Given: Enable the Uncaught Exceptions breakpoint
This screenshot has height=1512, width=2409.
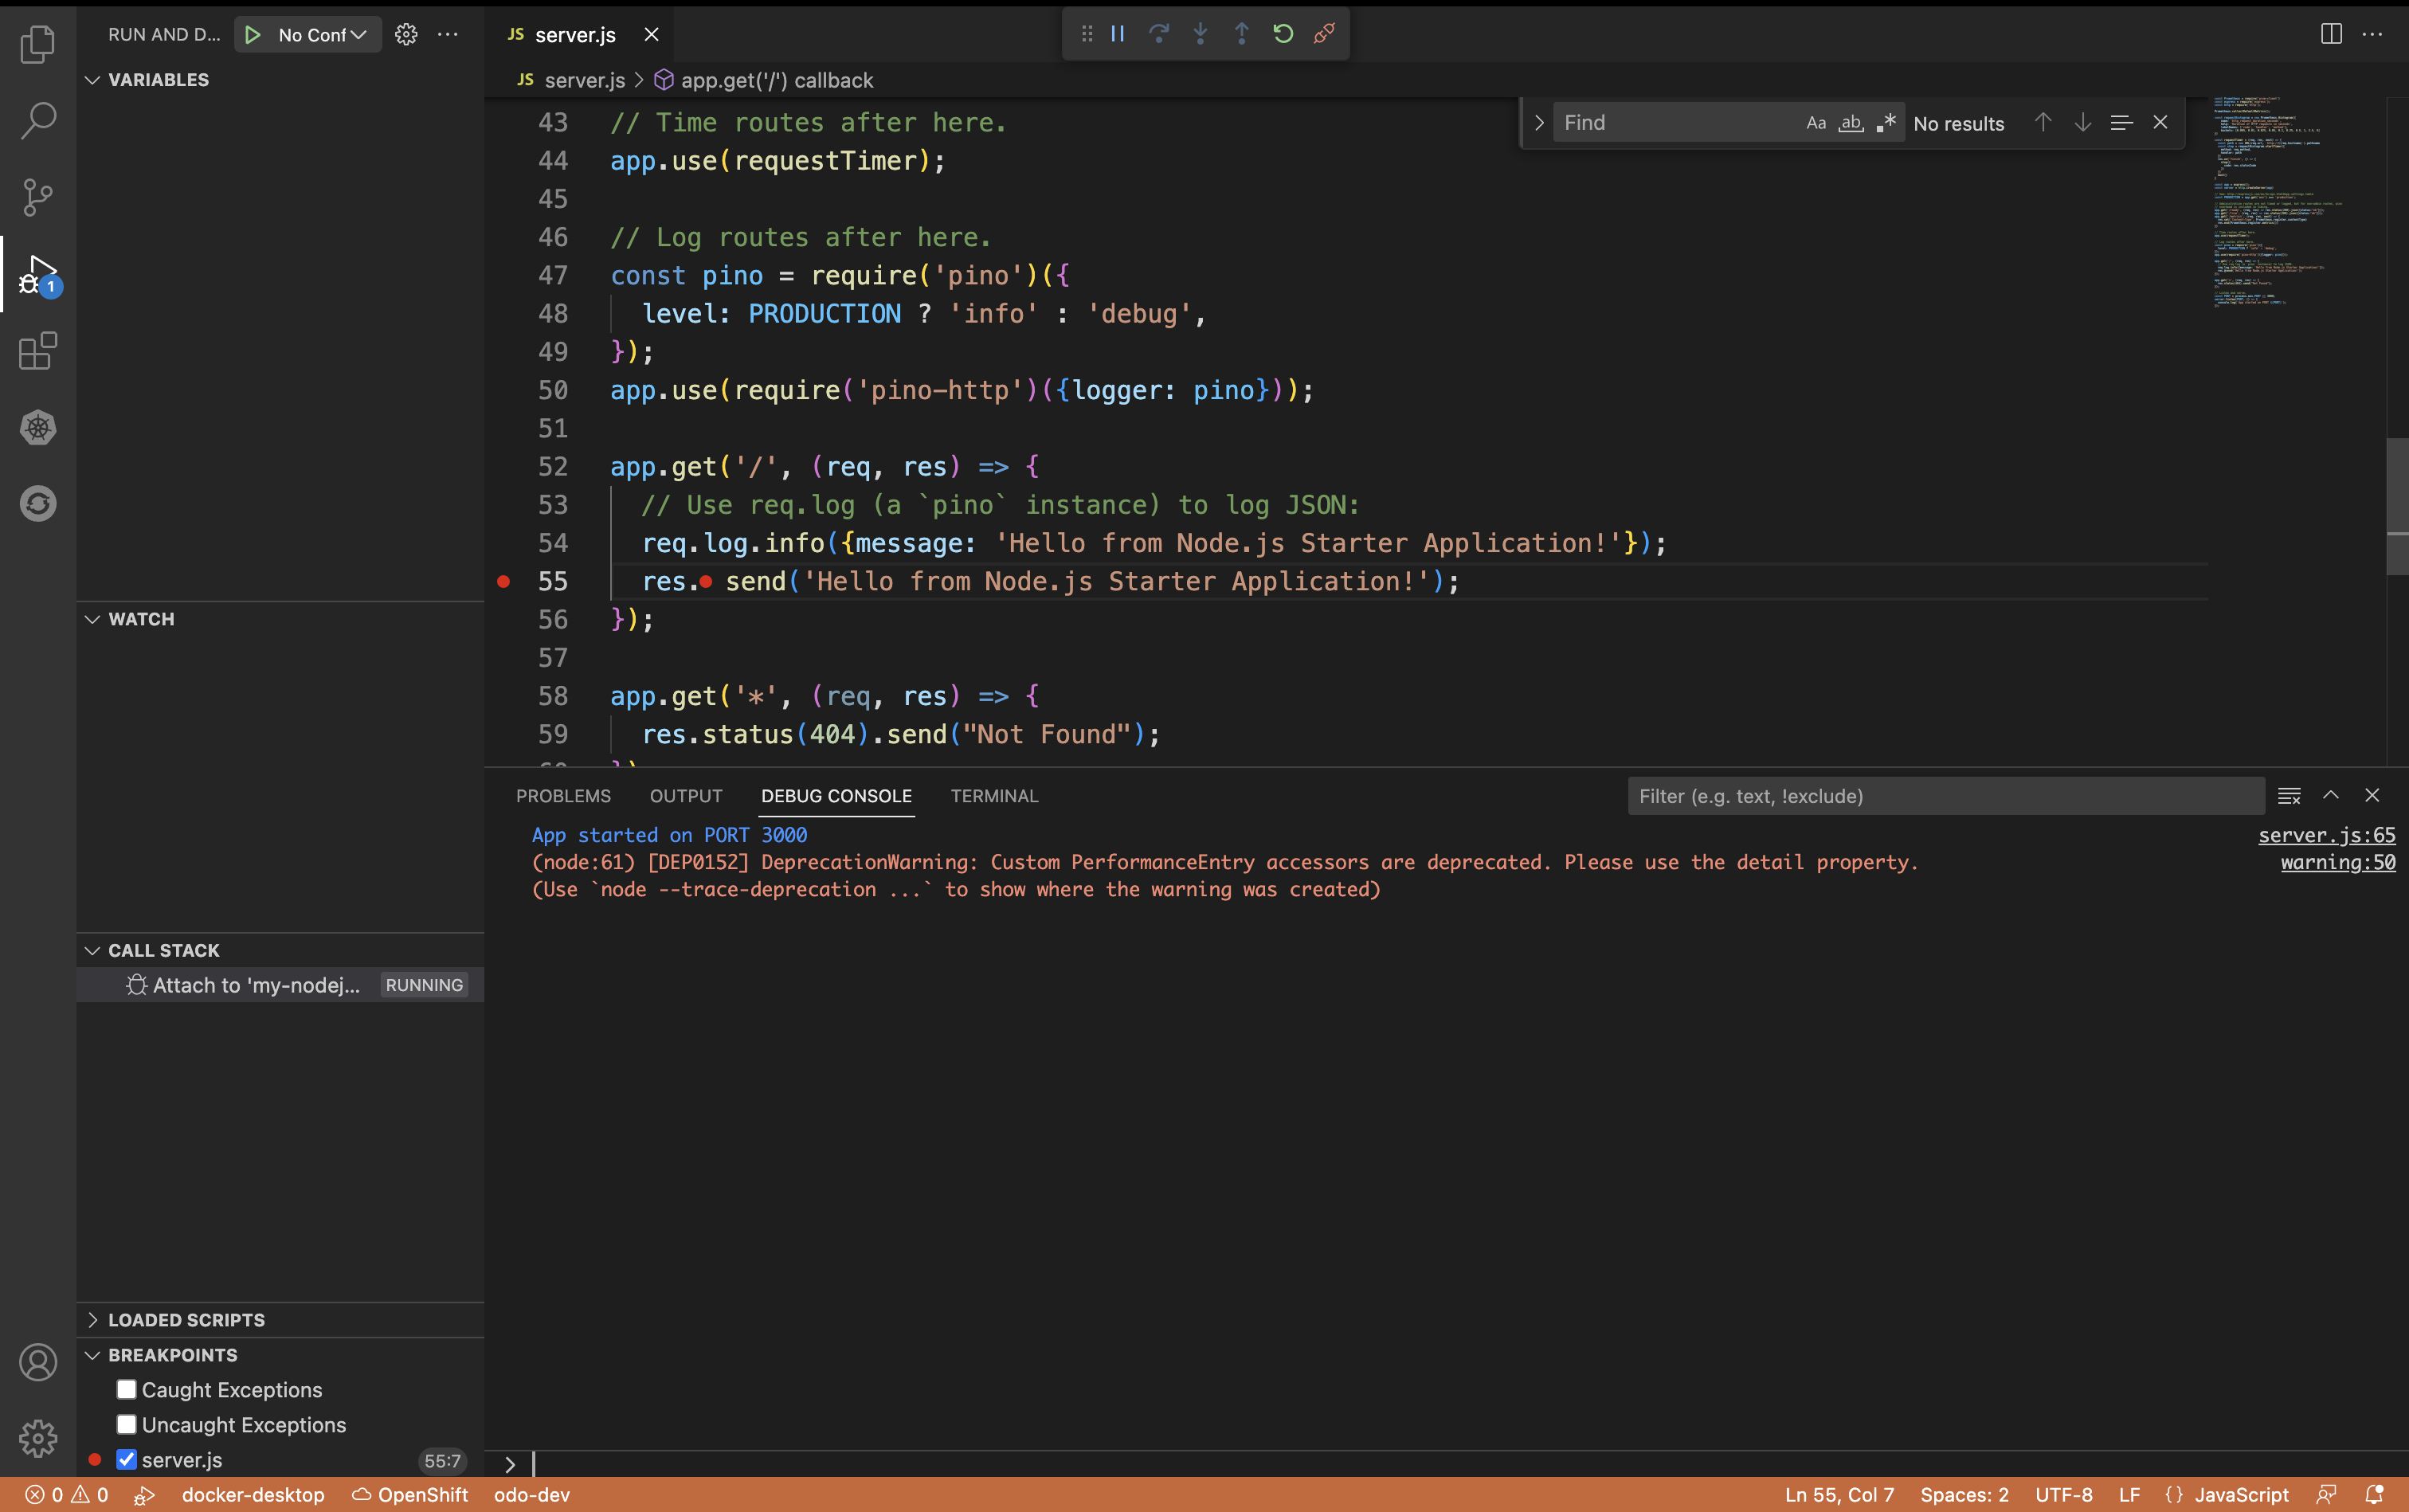Looking at the screenshot, I should 126,1424.
